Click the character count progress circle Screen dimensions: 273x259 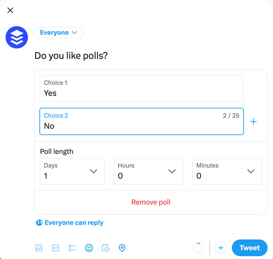coord(197,248)
